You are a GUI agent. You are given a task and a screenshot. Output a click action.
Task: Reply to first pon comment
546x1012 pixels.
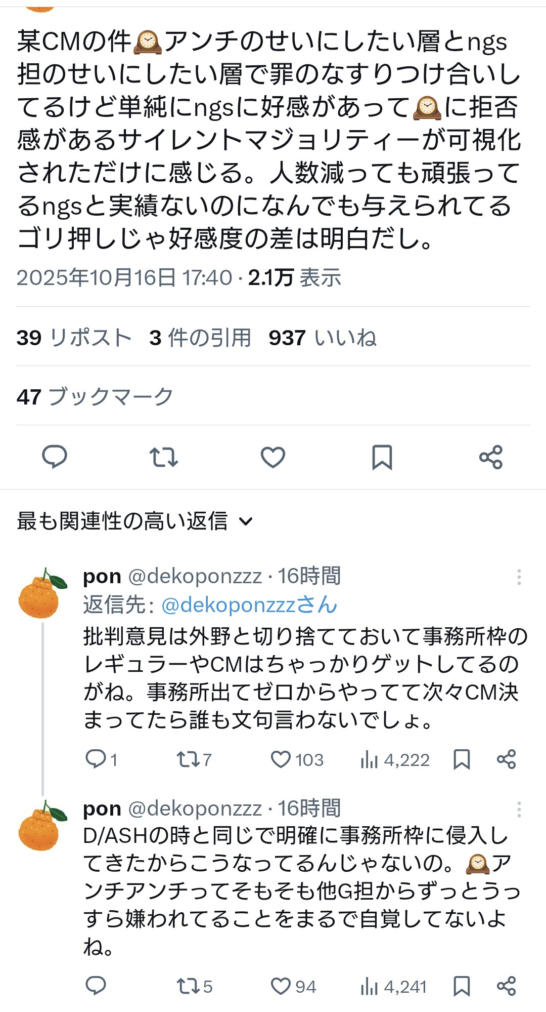pos(96,759)
